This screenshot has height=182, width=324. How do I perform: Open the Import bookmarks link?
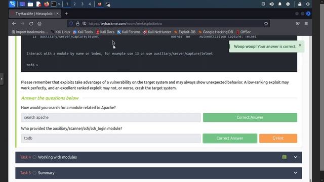pos(30,32)
